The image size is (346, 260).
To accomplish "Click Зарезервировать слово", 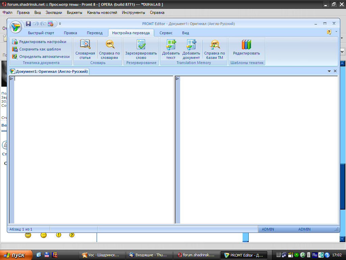I will tap(141, 49).
